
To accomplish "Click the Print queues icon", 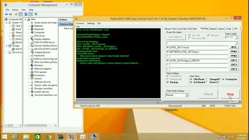I will [x=32, y=72].
